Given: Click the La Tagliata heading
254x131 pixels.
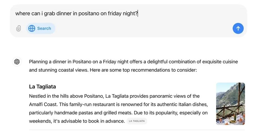Looking at the screenshot, I should [x=42, y=86].
